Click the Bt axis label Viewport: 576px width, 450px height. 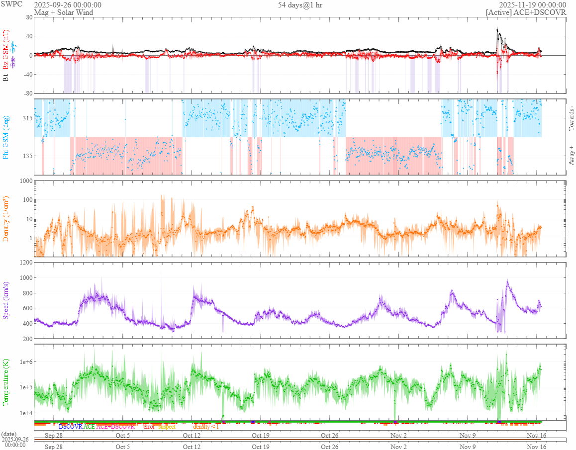(5, 78)
